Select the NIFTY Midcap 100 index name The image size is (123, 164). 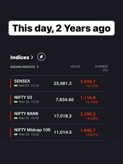32,130
